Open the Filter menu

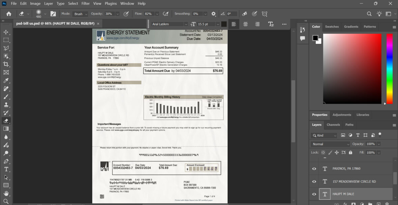(x=86, y=4)
